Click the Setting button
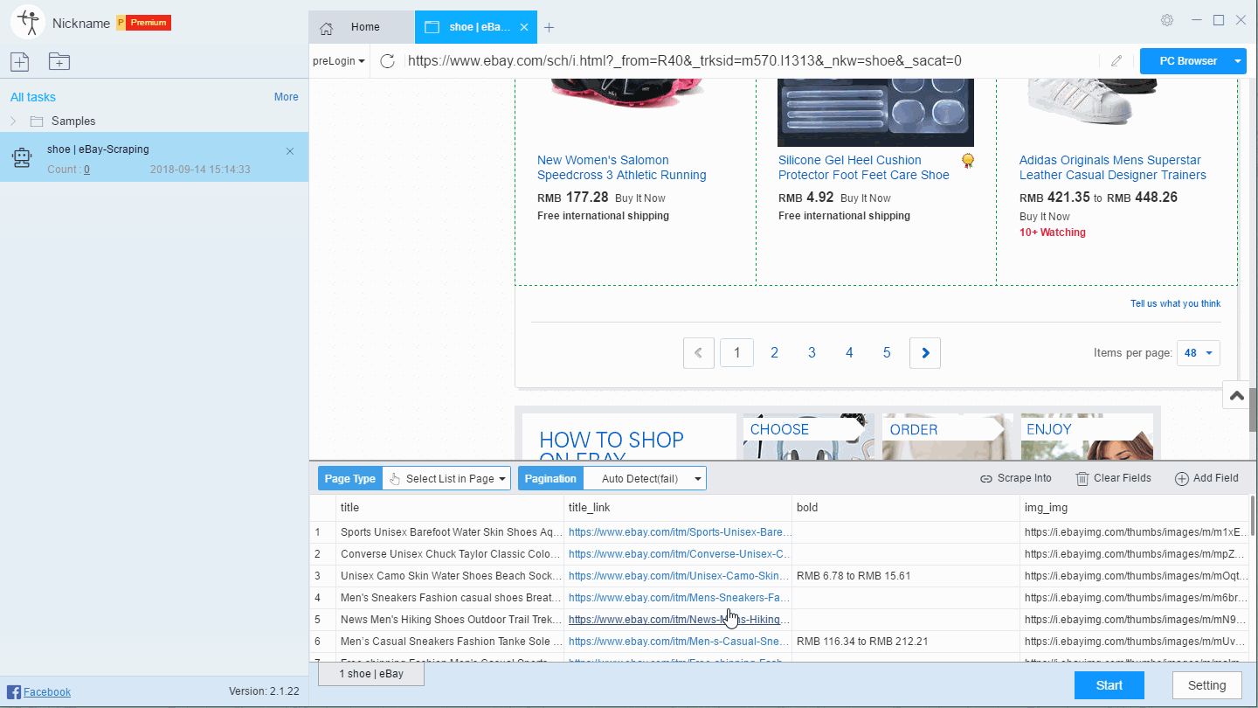Screen dimensions: 1258x708 tap(1206, 685)
